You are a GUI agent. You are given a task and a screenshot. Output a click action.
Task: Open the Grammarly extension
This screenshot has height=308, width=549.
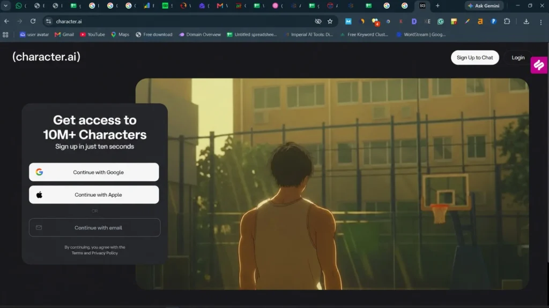click(x=441, y=21)
